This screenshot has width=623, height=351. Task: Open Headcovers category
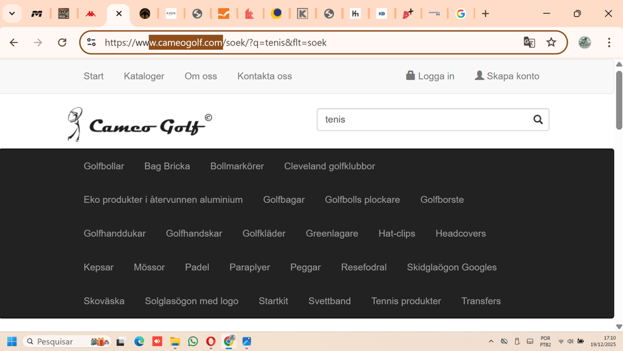[x=461, y=233]
